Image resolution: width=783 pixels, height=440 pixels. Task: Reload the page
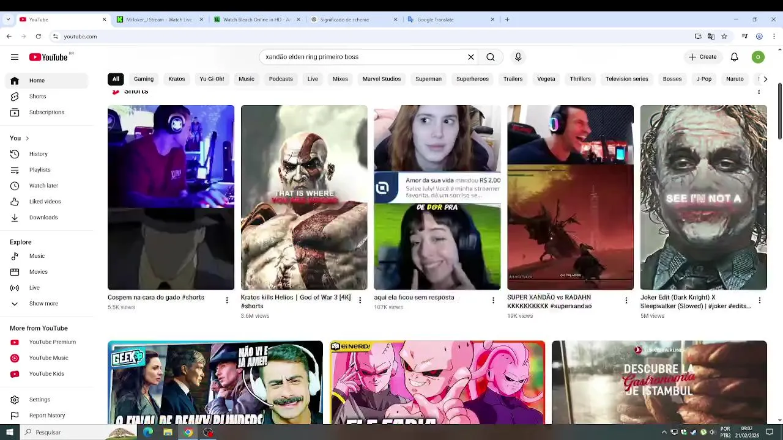pos(38,37)
